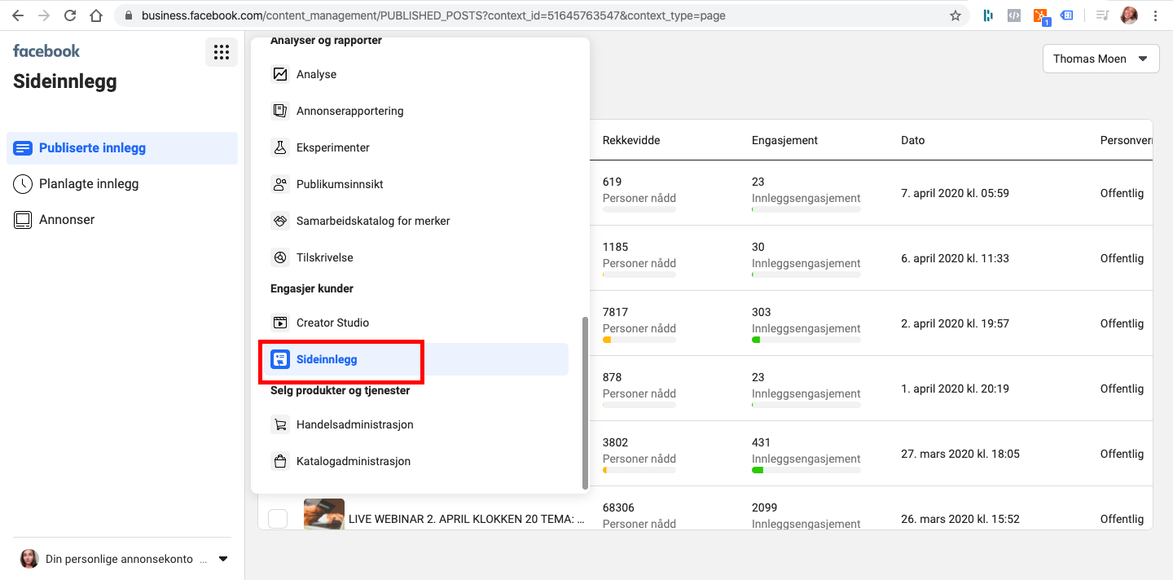Open Analyse from the menu
The width and height of the screenshot is (1173, 580).
coord(417,74)
